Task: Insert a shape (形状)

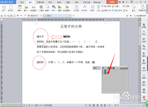Action: pyautogui.click(x=54, y=8)
